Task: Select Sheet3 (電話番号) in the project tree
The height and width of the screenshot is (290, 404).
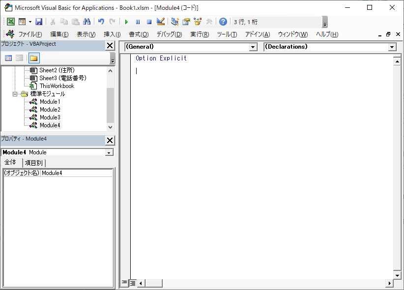Action: [x=63, y=78]
